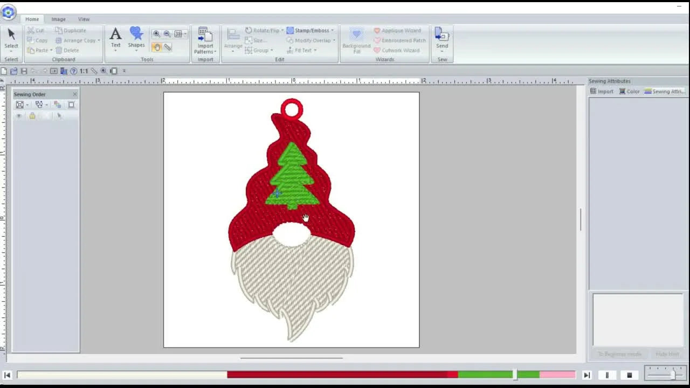Toggle the eye visibility in Sewing Order
The image size is (690, 388).
pos(19,116)
